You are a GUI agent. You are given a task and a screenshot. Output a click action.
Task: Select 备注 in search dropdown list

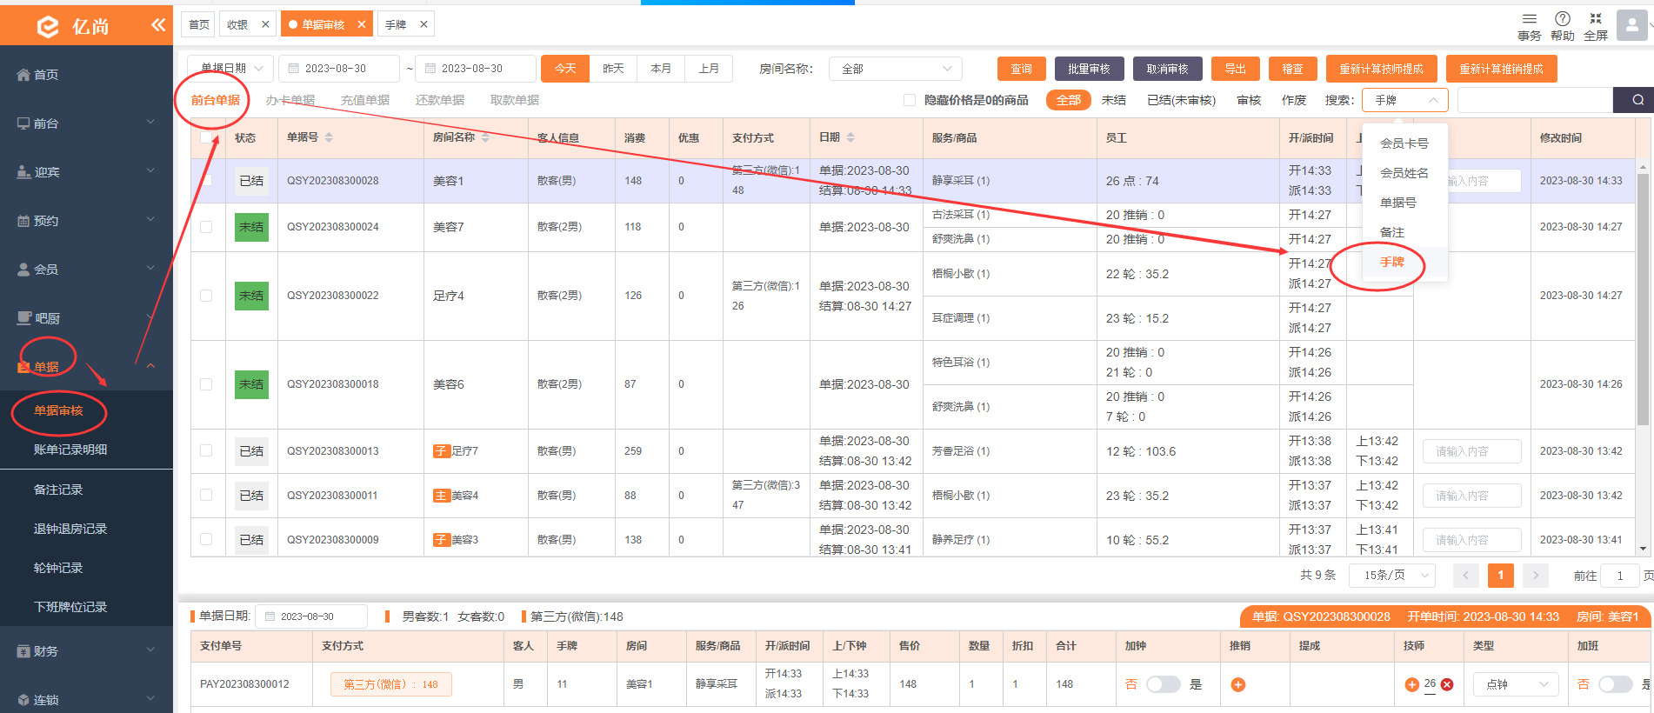(x=1404, y=232)
